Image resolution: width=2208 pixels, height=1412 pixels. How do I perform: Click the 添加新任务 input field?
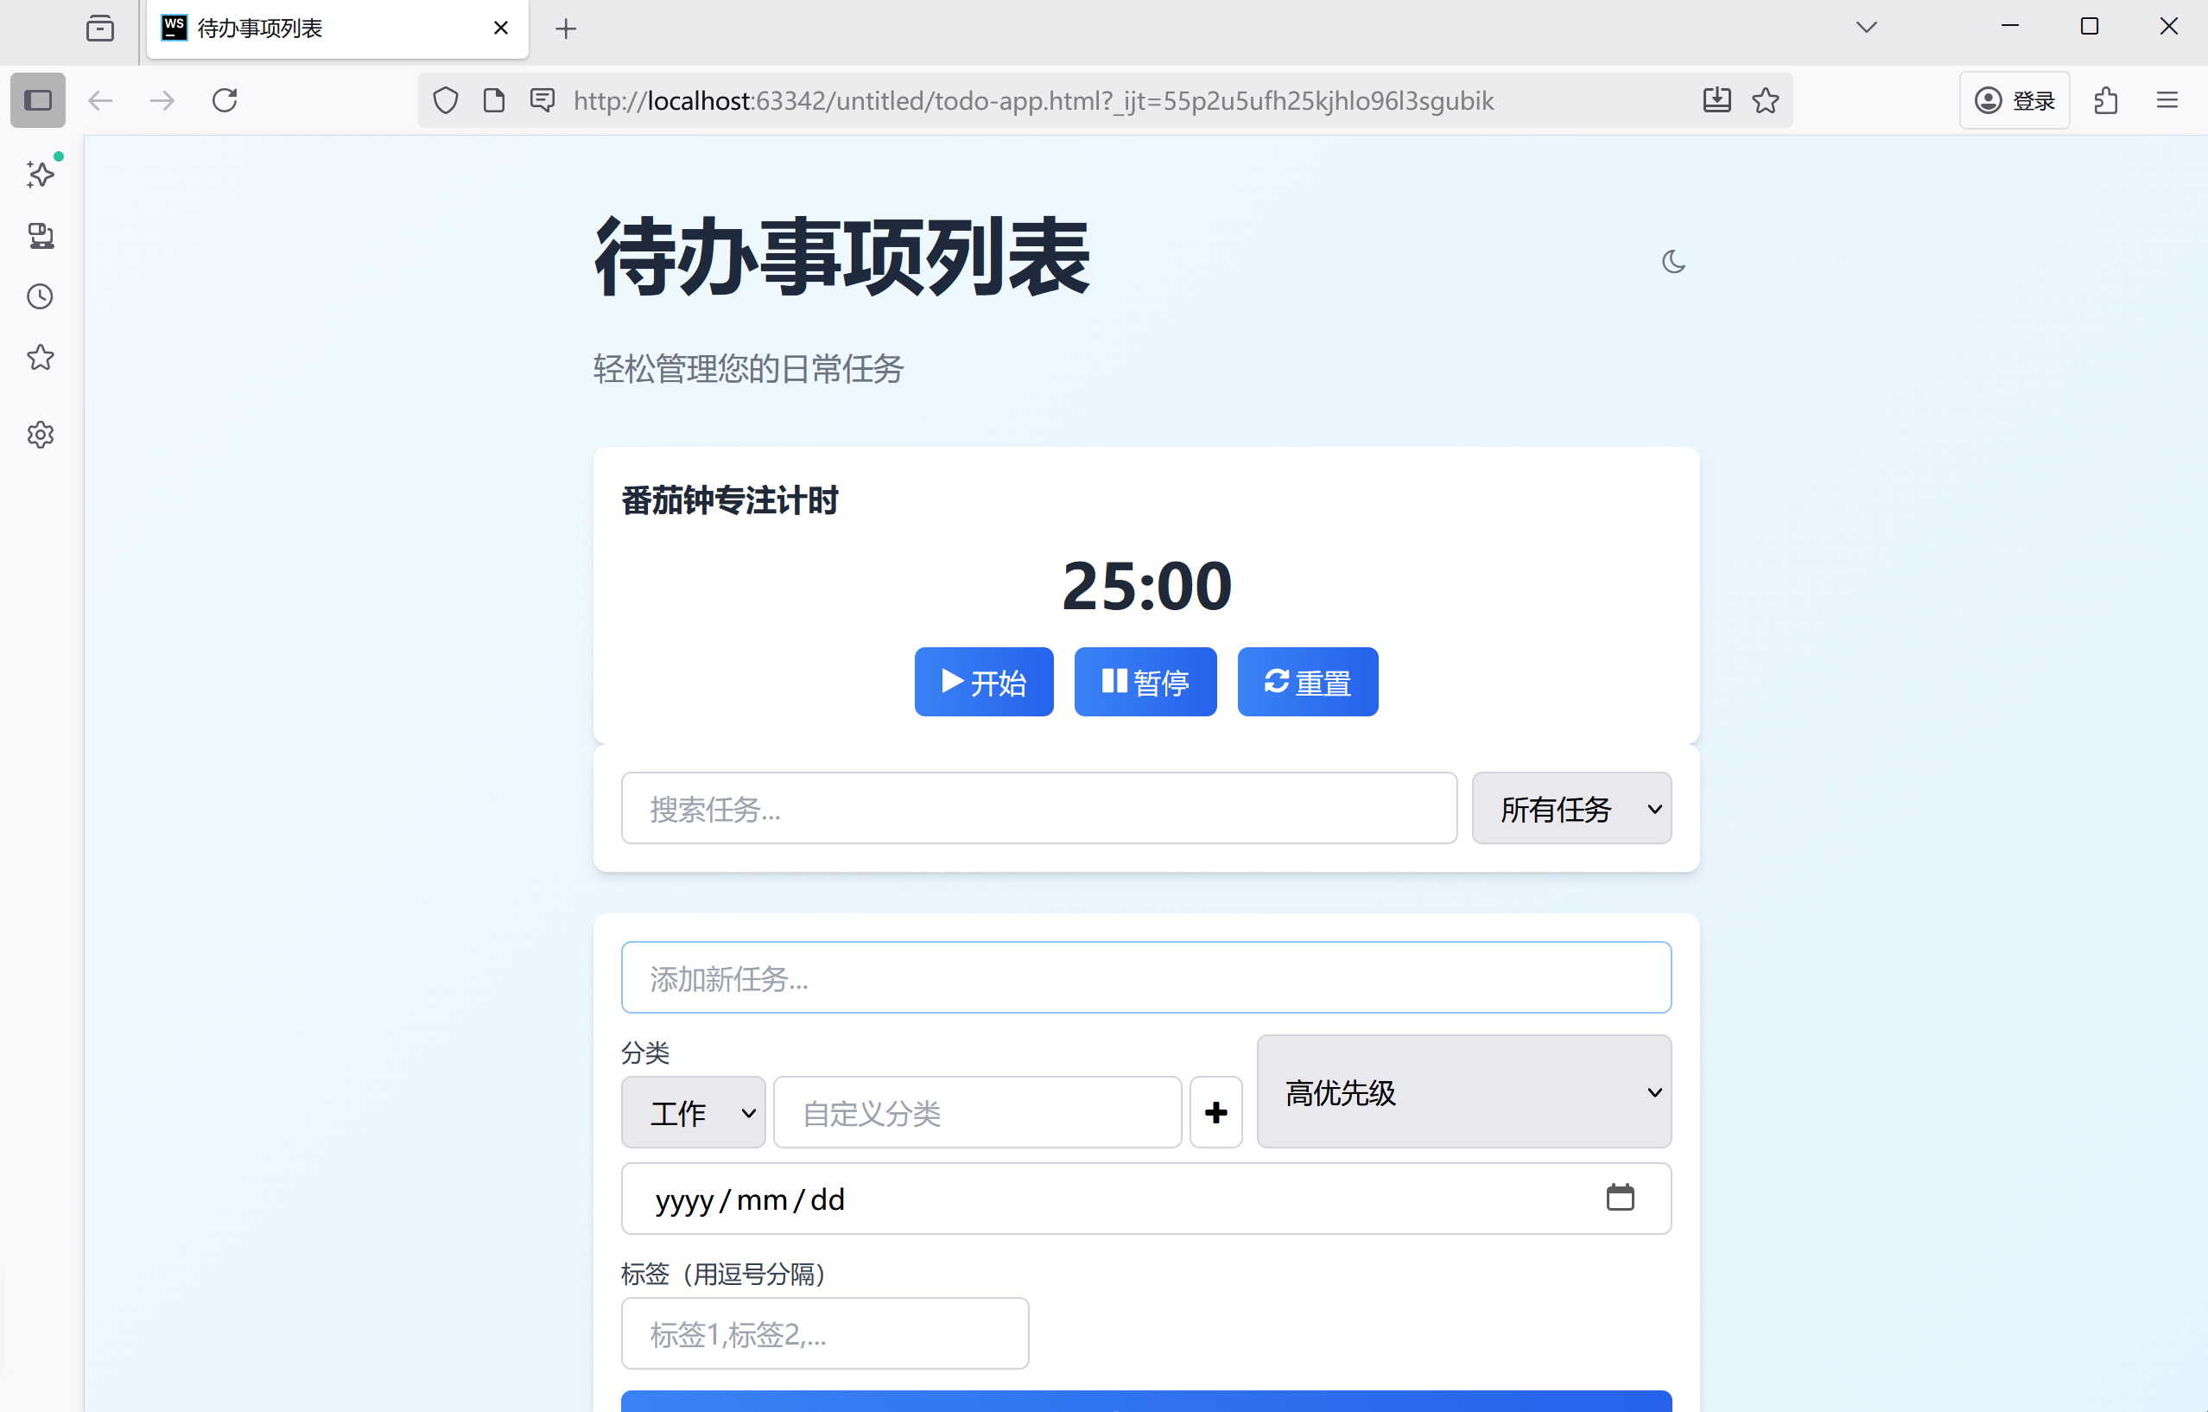click(1145, 977)
